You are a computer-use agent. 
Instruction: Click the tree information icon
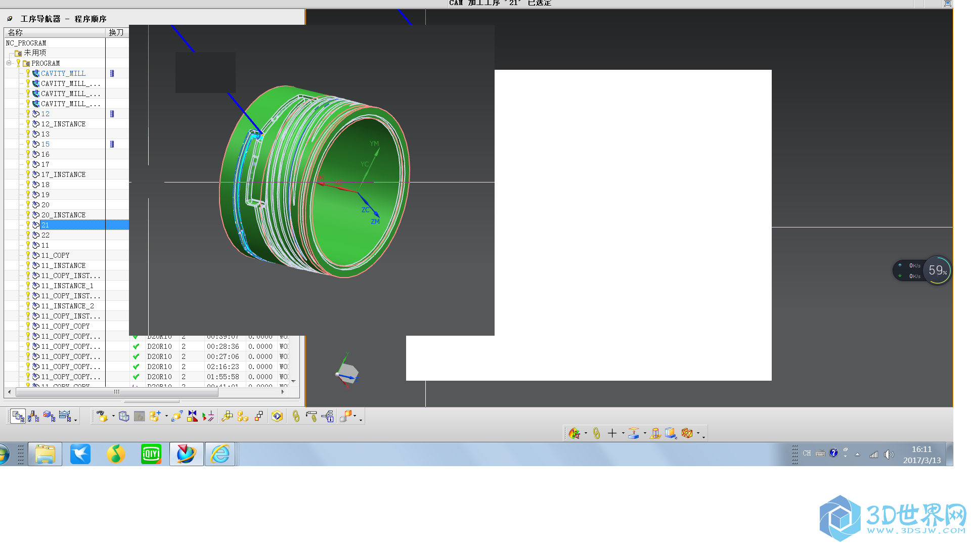pyautogui.click(x=328, y=416)
